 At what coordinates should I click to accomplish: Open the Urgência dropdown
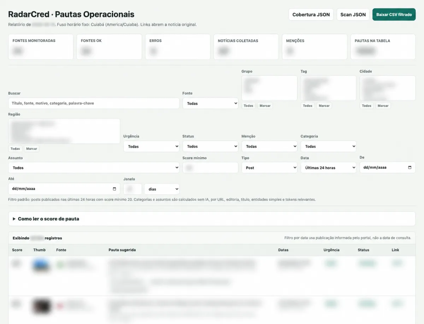click(x=151, y=146)
